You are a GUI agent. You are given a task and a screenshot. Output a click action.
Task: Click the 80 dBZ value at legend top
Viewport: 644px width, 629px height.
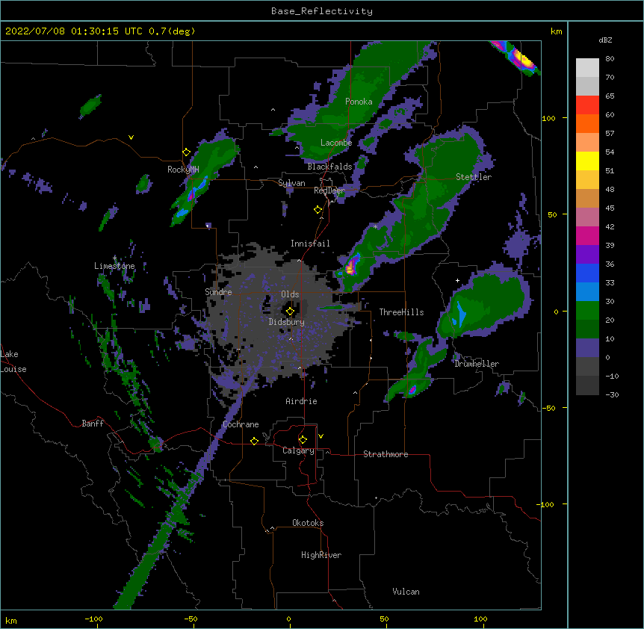pos(610,58)
